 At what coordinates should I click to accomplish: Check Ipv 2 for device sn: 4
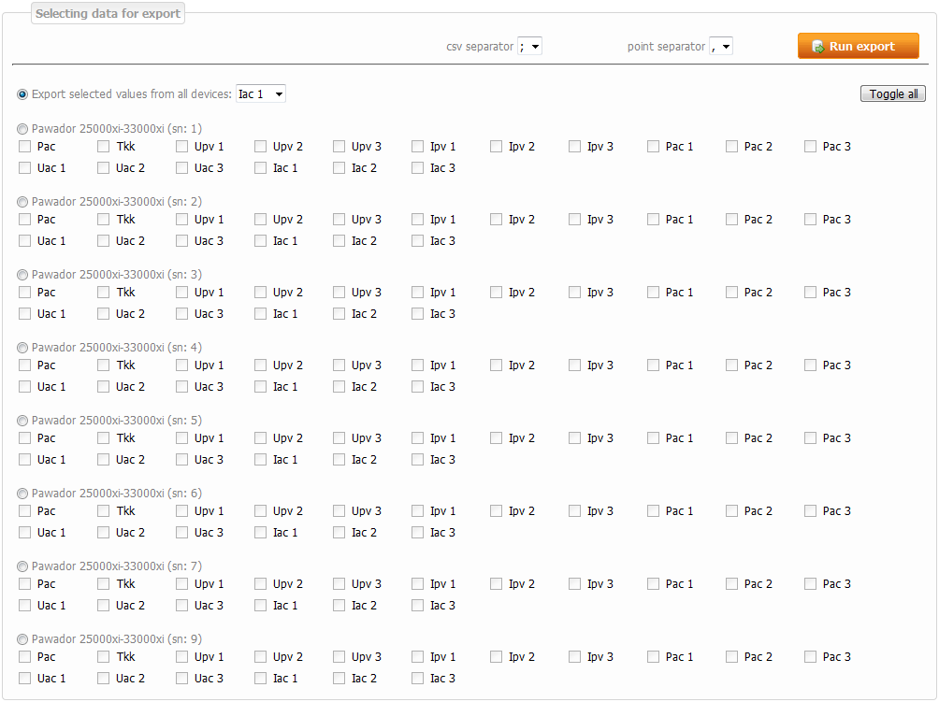[x=497, y=365]
